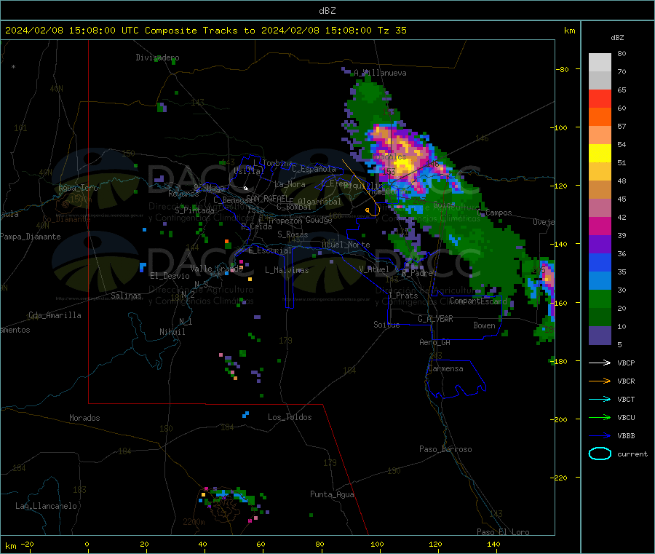Click the 'G_ALVEAR' map label
This screenshot has width=655, height=554.
coord(435,319)
